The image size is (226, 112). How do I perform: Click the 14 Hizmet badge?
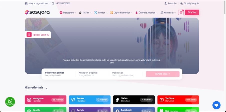146,100
